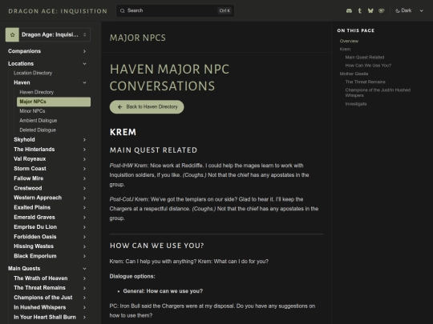Focus the Search field

(175, 10)
